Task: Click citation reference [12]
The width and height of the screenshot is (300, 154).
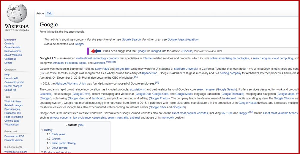Action: 136,77
